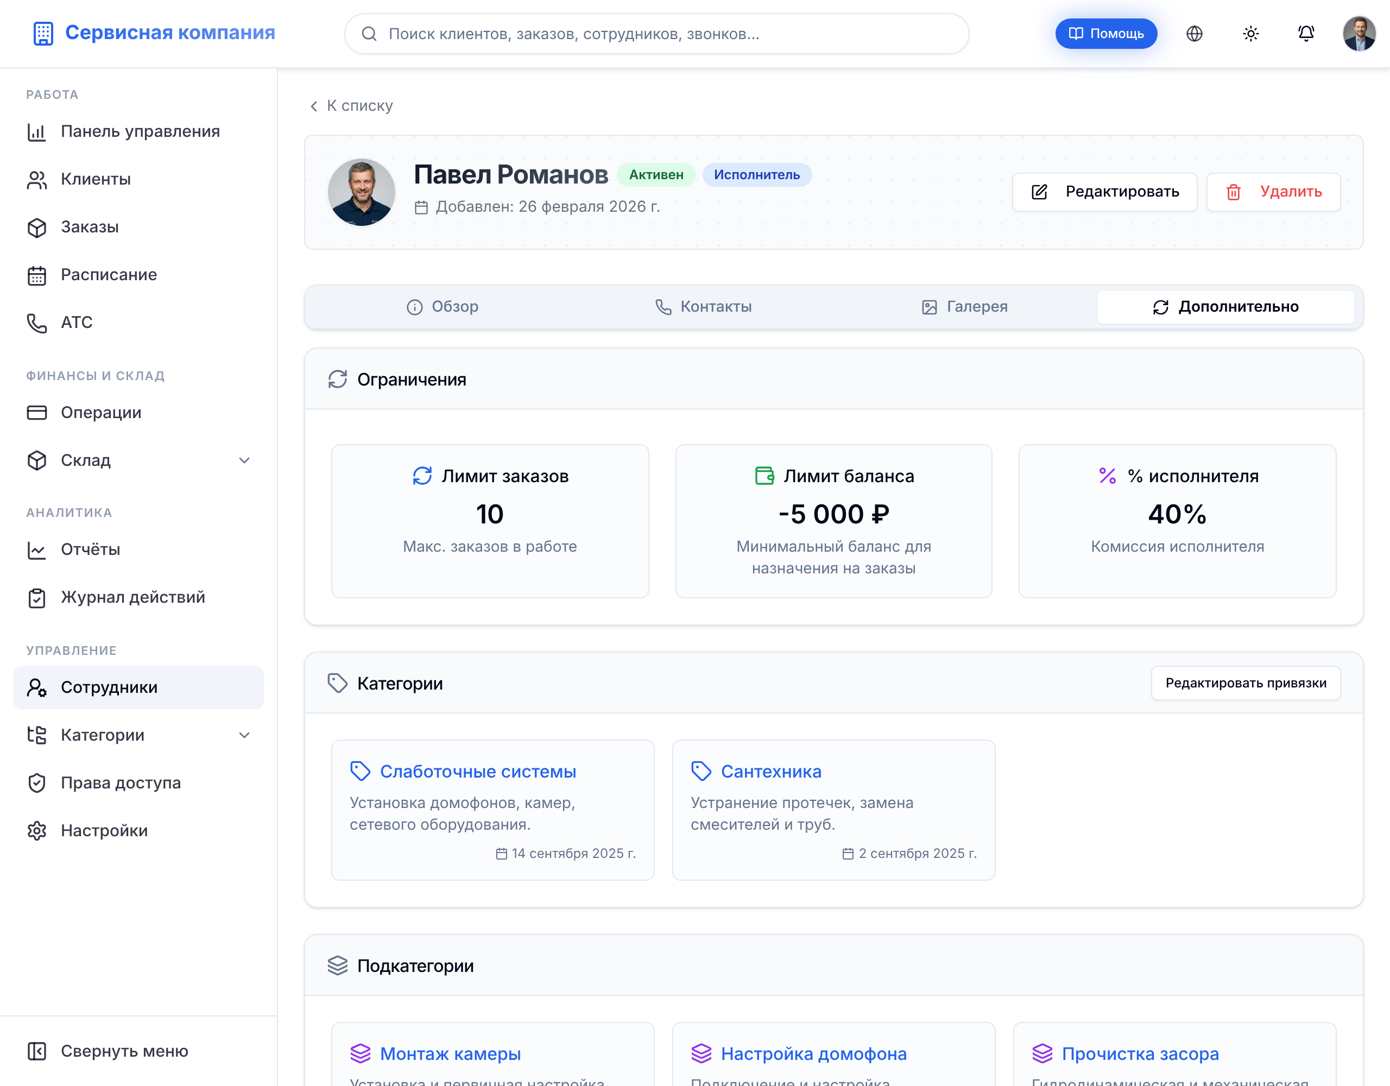The width and height of the screenshot is (1390, 1086).
Task: Click the Лимит баланса wallet icon
Action: (764, 476)
